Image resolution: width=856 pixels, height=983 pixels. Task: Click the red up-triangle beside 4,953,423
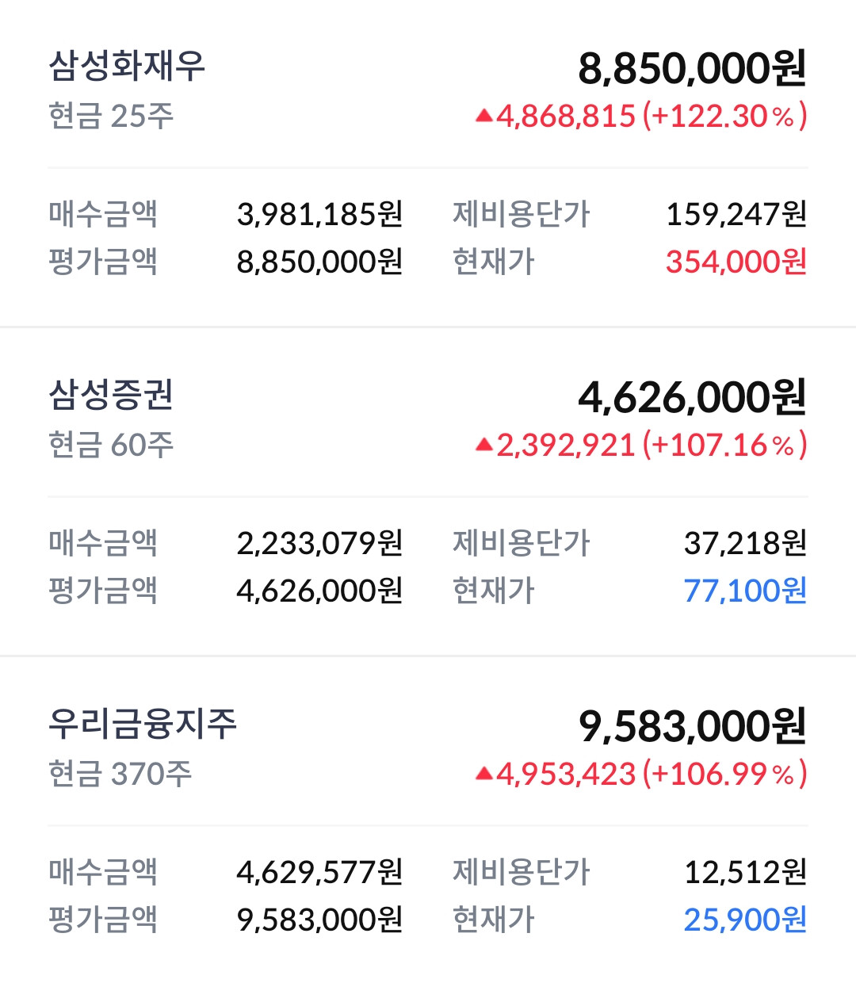click(x=483, y=775)
